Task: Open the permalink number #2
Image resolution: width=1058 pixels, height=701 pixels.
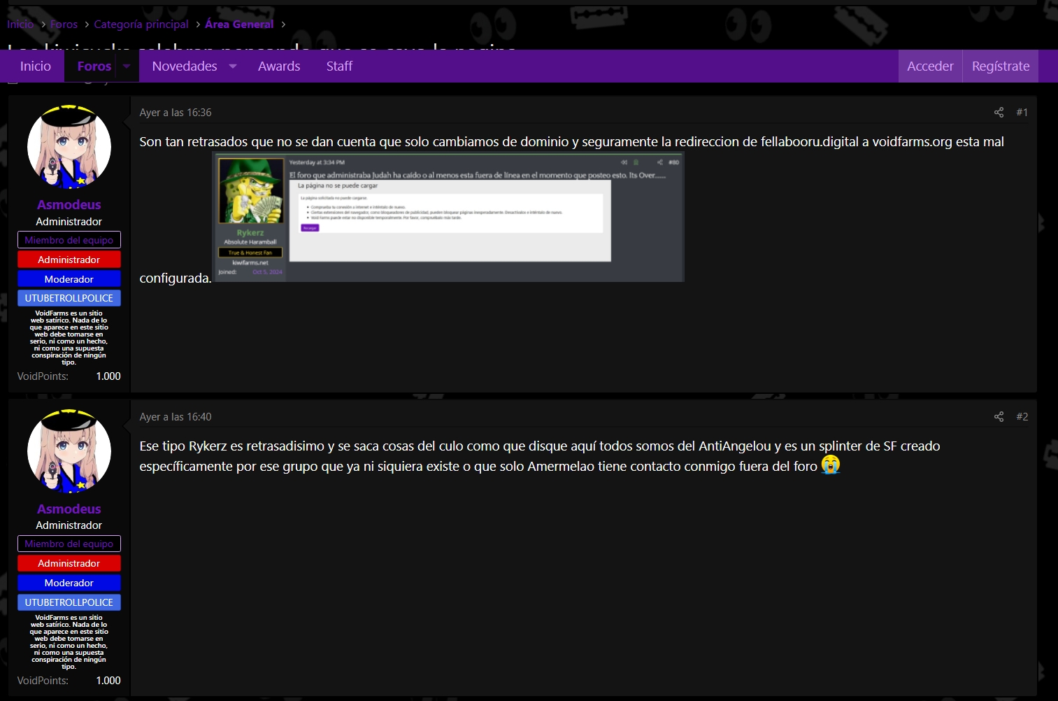Action: tap(1022, 416)
